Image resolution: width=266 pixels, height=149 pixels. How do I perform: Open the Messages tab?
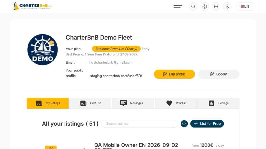(133, 103)
